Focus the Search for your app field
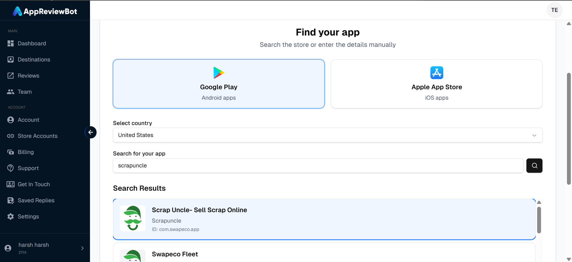 (x=318, y=166)
